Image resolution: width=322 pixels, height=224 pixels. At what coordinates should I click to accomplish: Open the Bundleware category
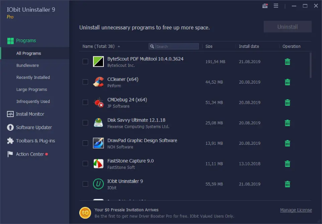(x=27, y=66)
